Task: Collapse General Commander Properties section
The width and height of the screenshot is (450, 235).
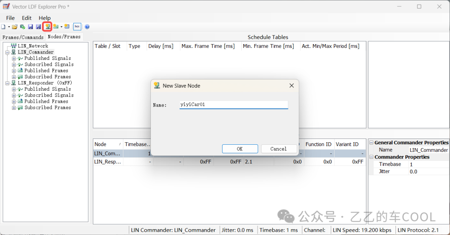Action: pyautogui.click(x=371, y=143)
